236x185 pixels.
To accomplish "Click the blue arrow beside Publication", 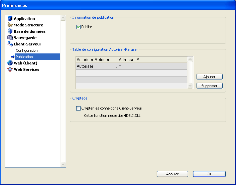I will 13,57.
